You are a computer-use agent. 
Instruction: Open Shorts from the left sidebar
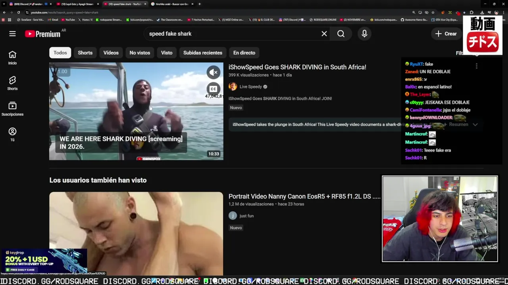coord(12,84)
